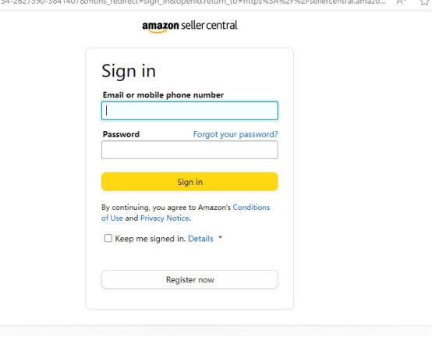Click the Amazon Seller Central logo

coord(189,27)
